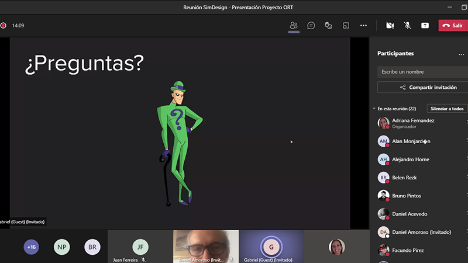Click the Participantes panel title
Viewport: 468px width, 263px height.
[395, 53]
